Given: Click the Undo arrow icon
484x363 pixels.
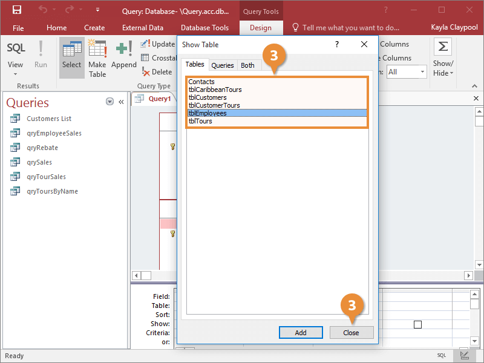Looking at the screenshot, I should 43,10.
